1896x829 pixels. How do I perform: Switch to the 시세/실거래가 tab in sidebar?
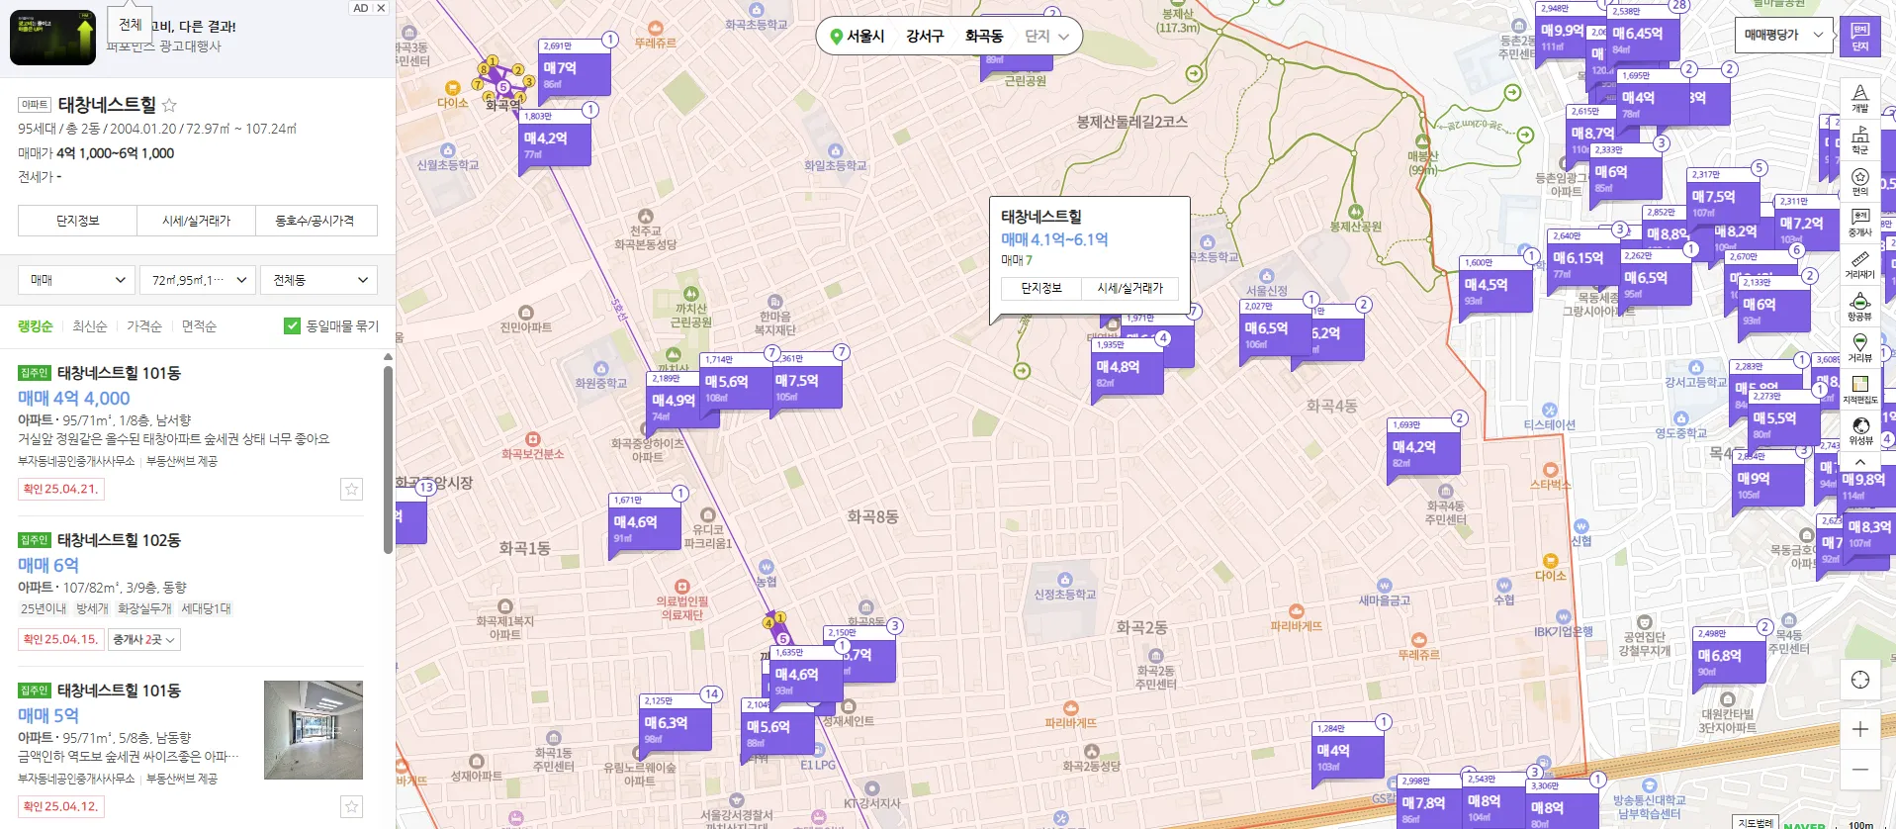[196, 221]
